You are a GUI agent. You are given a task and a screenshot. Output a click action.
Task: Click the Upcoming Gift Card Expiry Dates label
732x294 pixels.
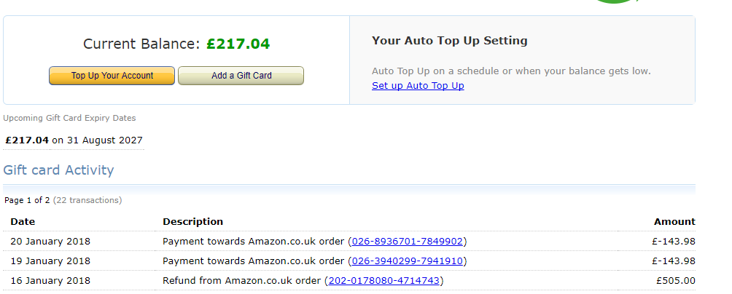point(69,118)
